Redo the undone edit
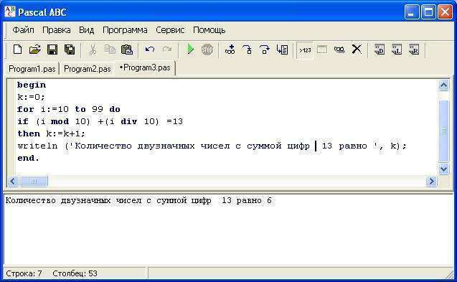457x282 pixels. [x=167, y=50]
